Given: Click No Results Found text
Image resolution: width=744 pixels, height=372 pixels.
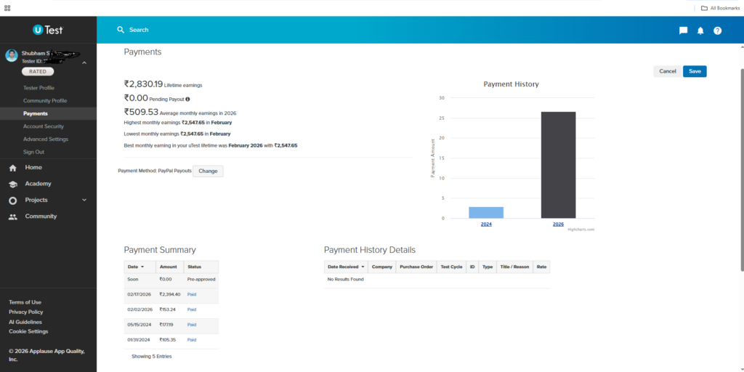Looking at the screenshot, I should (345, 280).
